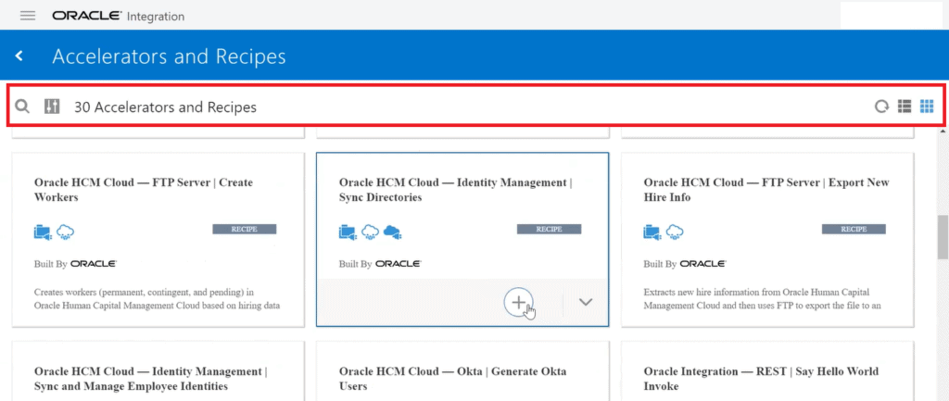Click Oracle Integration logo in header
Viewport: 949px width, 401px height.
pos(118,16)
